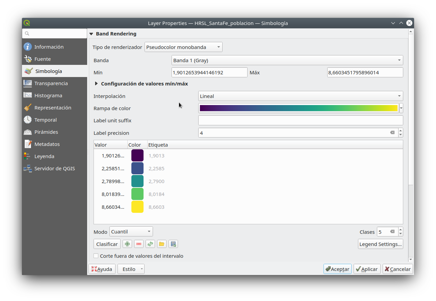Image resolution: width=436 pixels, height=301 pixels.
Task: Click the Servidor de QGIS icon
Action: 28,169
